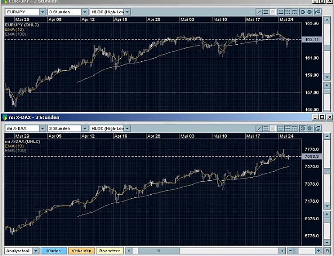
Task: Click the Verkaufen button
Action: 81,251
